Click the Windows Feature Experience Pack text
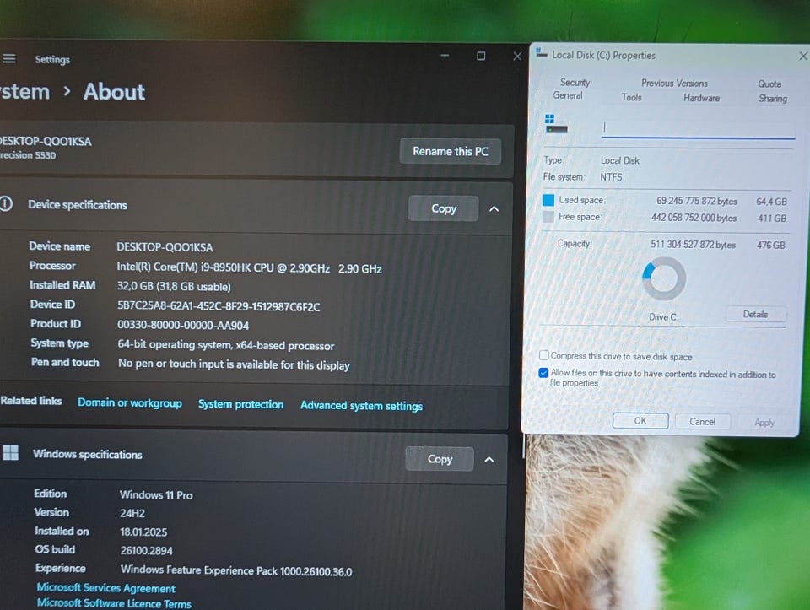Screen dimensions: 810x610 coord(236,570)
